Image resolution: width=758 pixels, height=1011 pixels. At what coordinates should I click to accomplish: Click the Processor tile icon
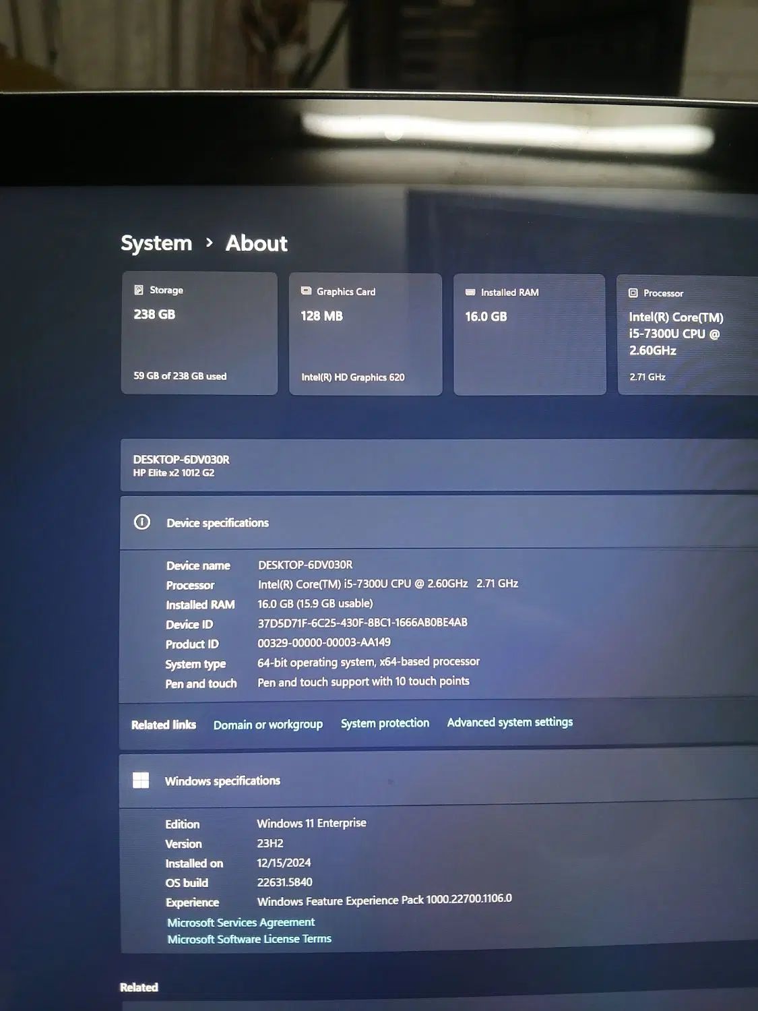pyautogui.click(x=633, y=293)
